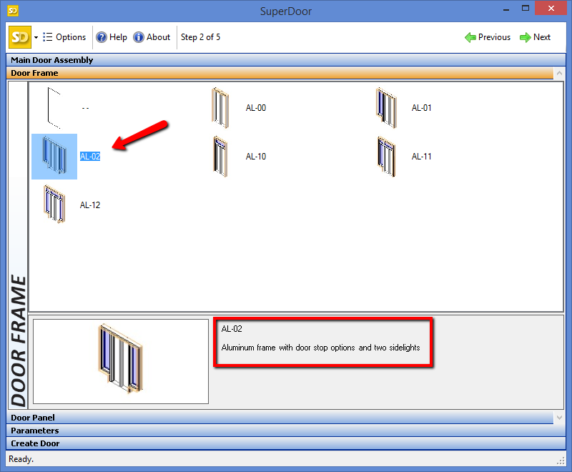
Task: Click the '- -' no-frame label
Action: [x=85, y=108]
